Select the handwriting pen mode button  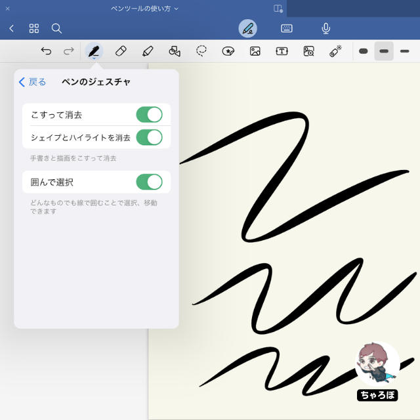point(248,28)
